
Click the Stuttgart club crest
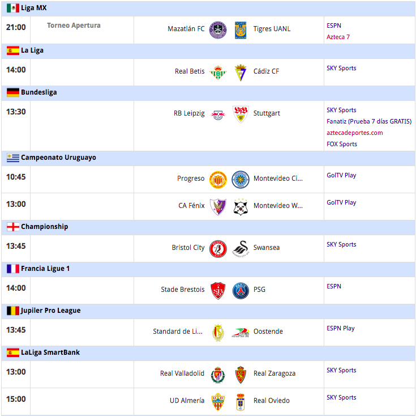[241, 114]
